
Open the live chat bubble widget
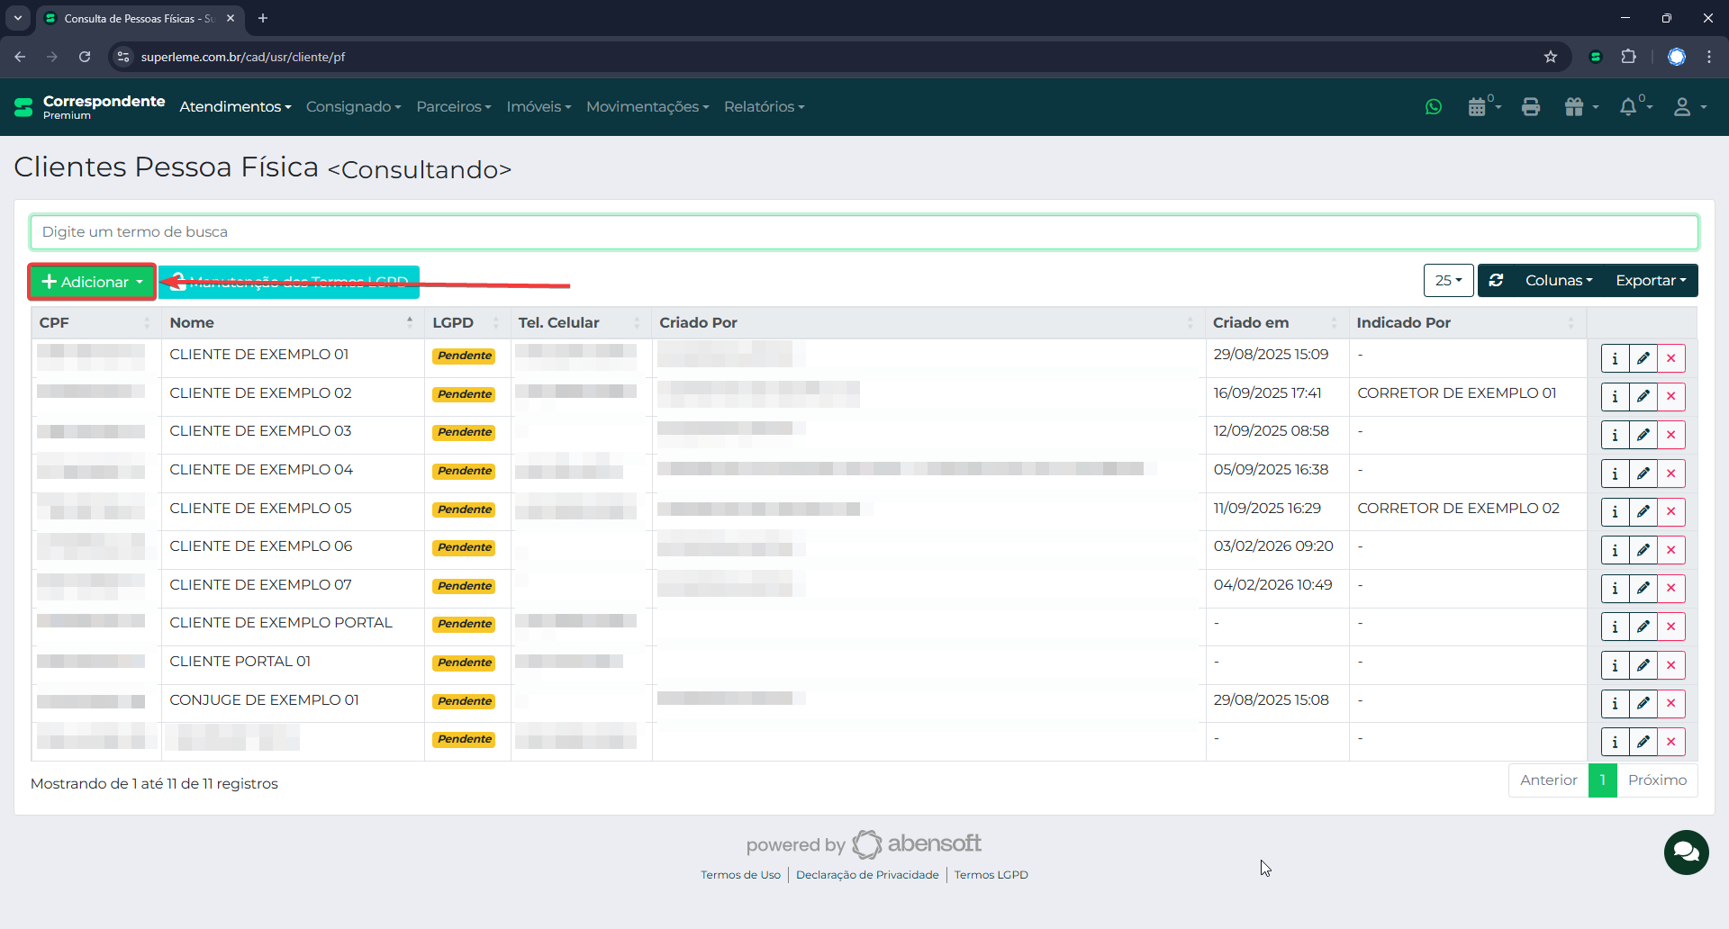click(x=1686, y=852)
